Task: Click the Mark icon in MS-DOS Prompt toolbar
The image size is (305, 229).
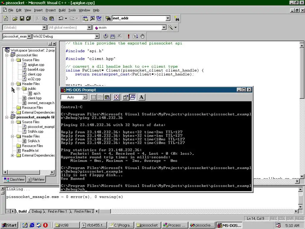Action: point(94,97)
